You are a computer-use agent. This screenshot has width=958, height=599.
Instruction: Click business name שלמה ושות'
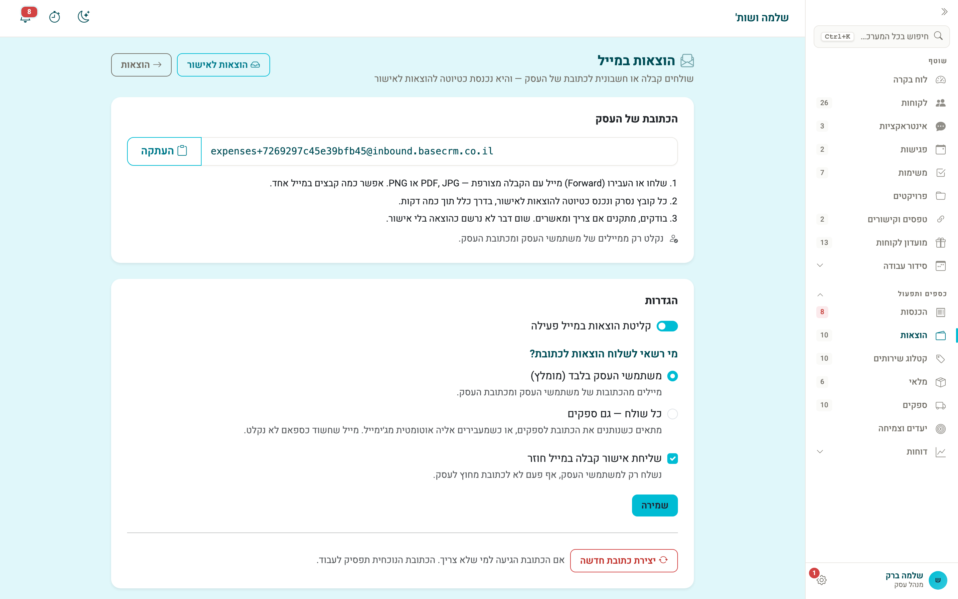coord(762,18)
